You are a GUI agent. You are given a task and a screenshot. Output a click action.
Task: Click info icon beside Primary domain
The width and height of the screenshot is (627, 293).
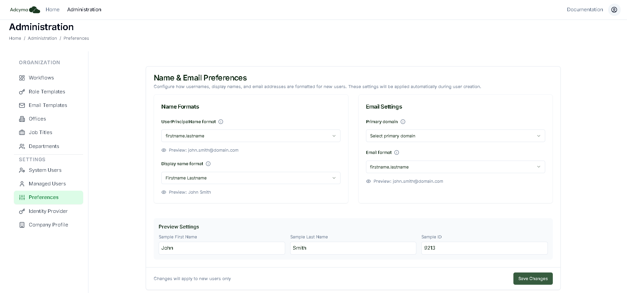pyautogui.click(x=403, y=122)
